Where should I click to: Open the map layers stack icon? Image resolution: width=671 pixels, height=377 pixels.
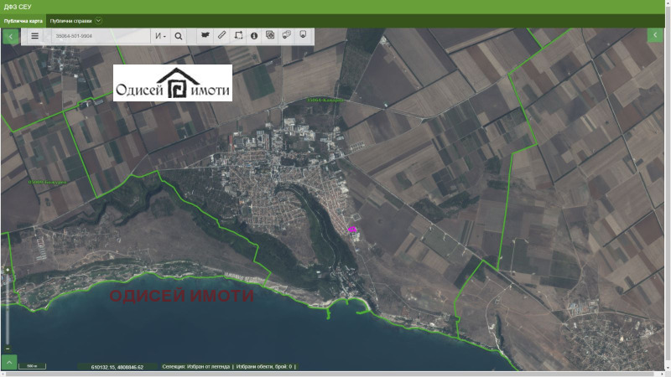pos(270,35)
